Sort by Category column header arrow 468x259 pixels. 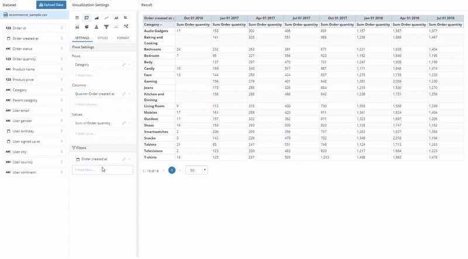[160, 25]
